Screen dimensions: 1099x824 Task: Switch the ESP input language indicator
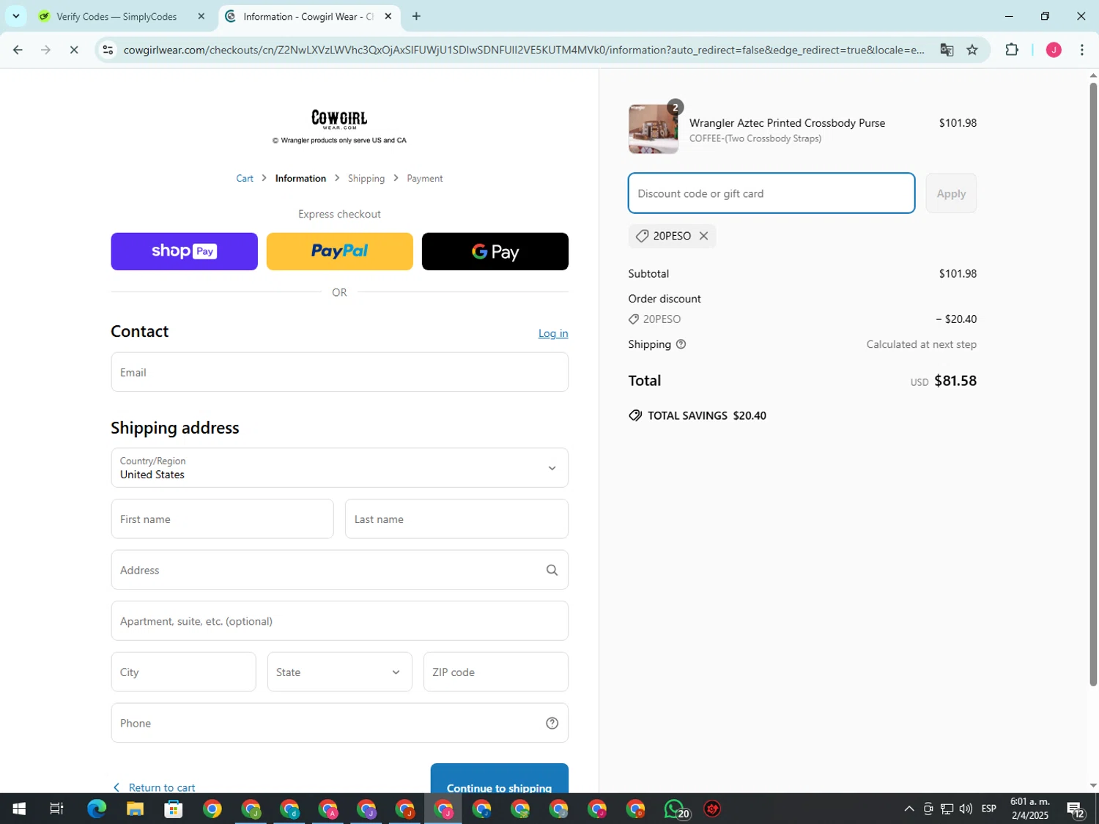[988, 809]
